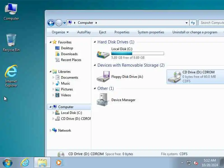Screen dimensions: 224x168
Task: Open the address bar history dropdown
Action: click(186, 23)
